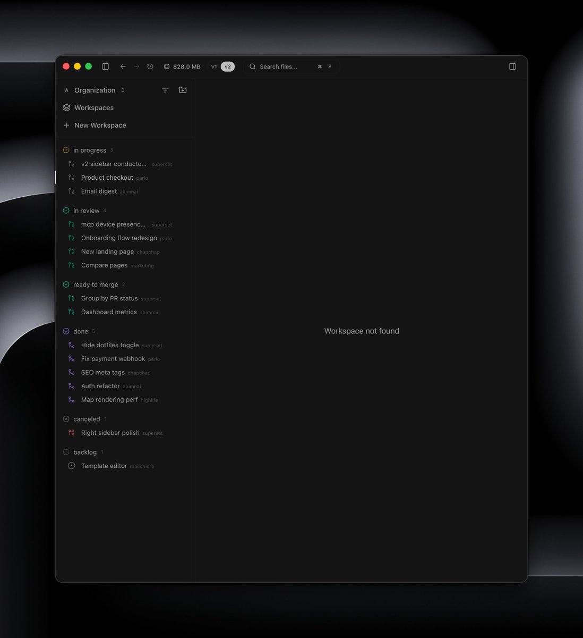Open Group by PR status workspace

pos(125,298)
